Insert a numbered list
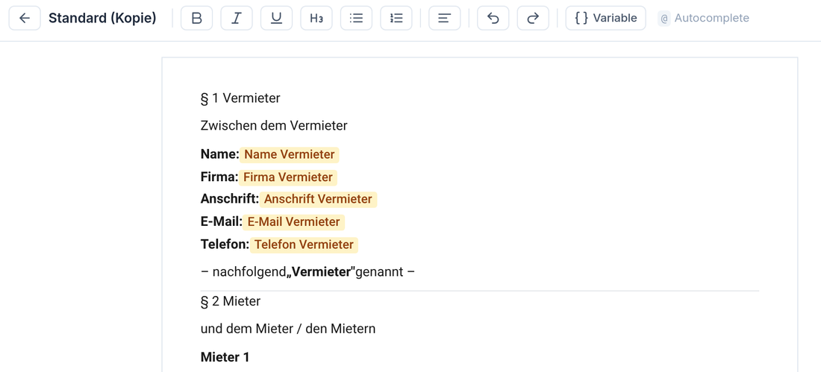821x372 pixels. (x=396, y=19)
